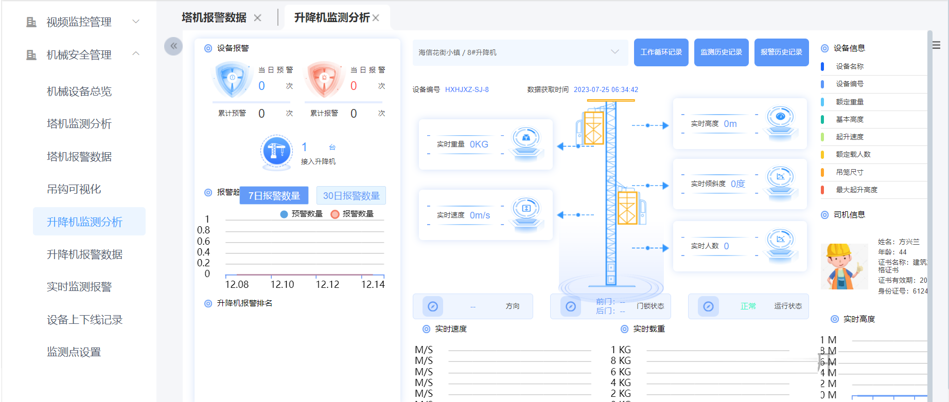Switch to the 塔机报警数据 tab
The height and width of the screenshot is (402, 949).
click(x=214, y=18)
